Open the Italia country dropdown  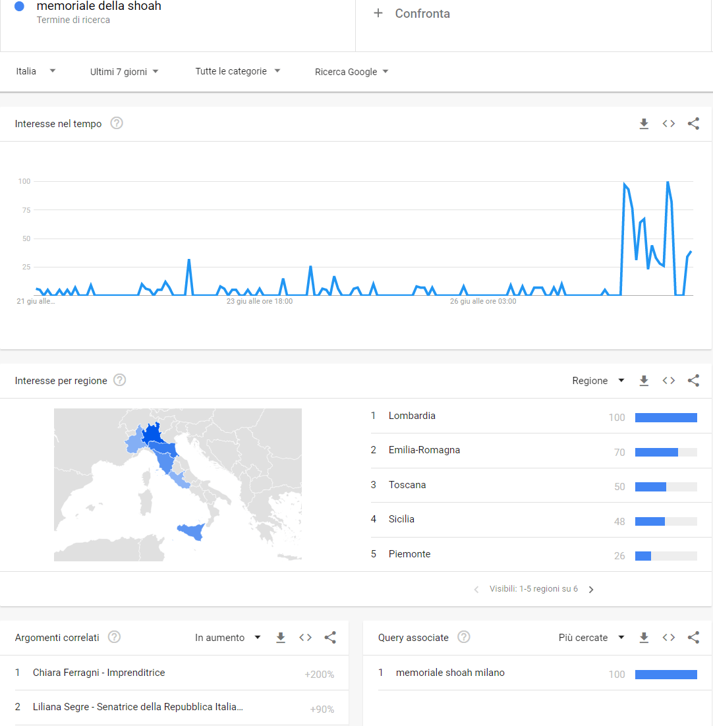[36, 71]
